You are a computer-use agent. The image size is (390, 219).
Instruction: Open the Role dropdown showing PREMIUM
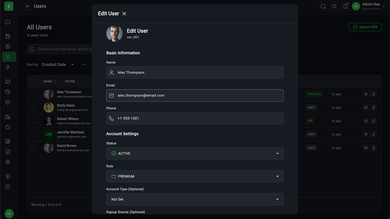click(x=195, y=176)
